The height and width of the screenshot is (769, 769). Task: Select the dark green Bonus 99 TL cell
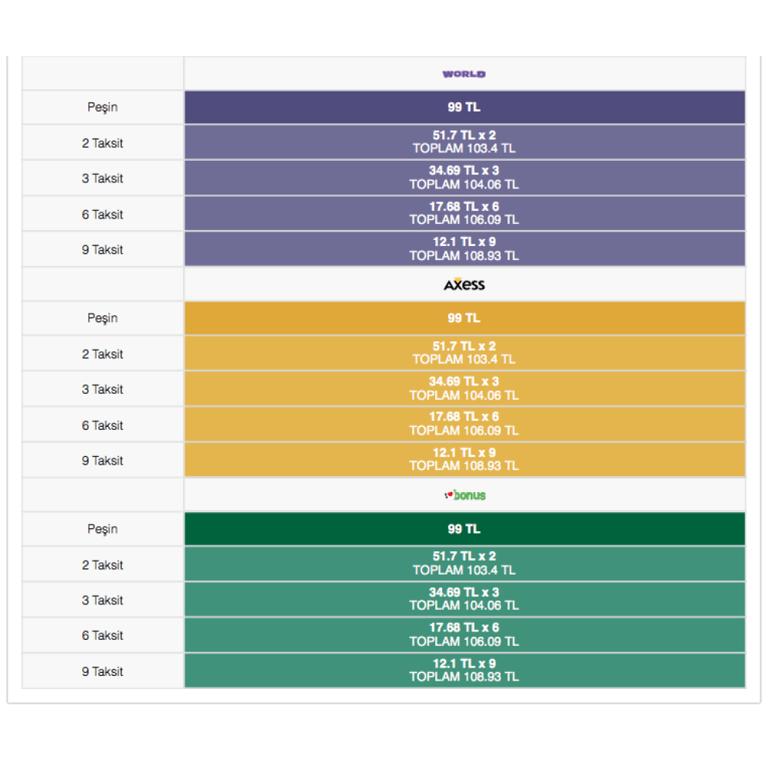(x=464, y=529)
